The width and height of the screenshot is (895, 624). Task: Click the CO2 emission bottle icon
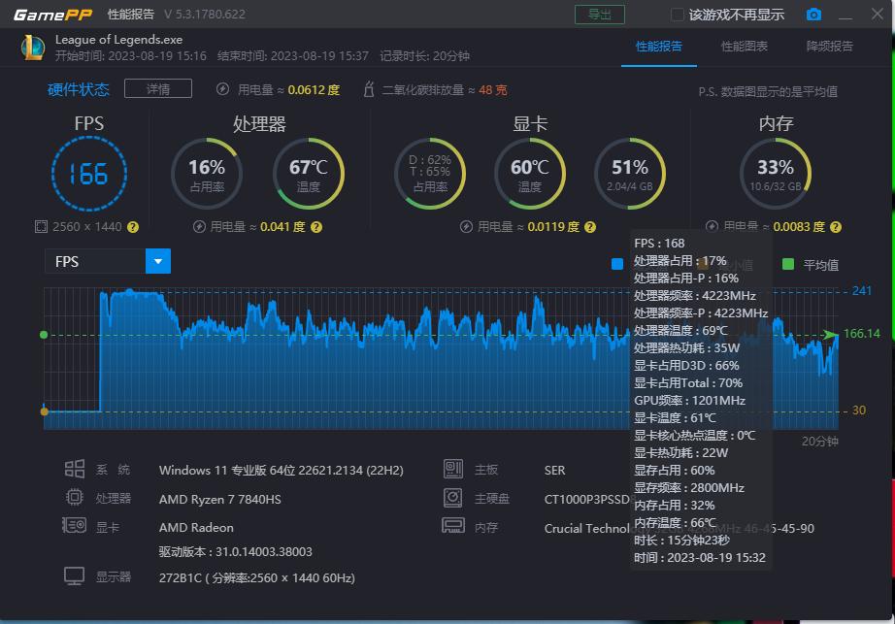click(x=369, y=89)
